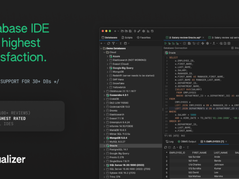
Task: Click the stop square icon in SQL editor toolbar
Action: (185, 44)
